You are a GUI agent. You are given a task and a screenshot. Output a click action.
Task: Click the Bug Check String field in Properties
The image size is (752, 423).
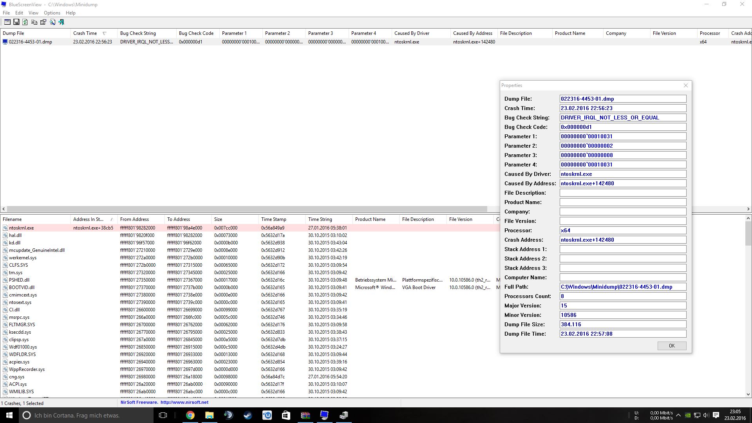pyautogui.click(x=623, y=117)
